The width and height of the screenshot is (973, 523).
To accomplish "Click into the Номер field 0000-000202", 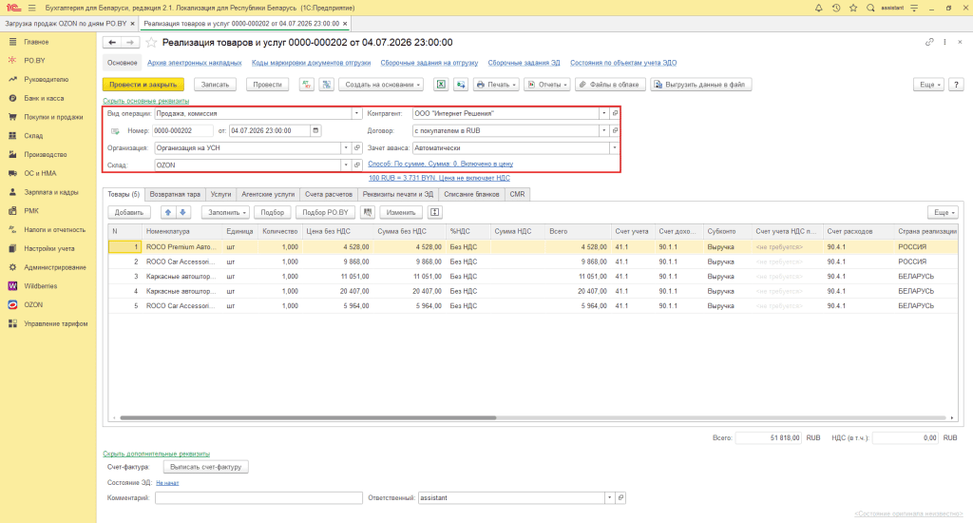I will tap(182, 130).
